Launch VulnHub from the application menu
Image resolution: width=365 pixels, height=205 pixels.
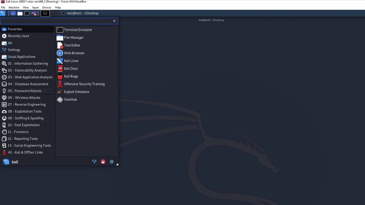(x=70, y=99)
